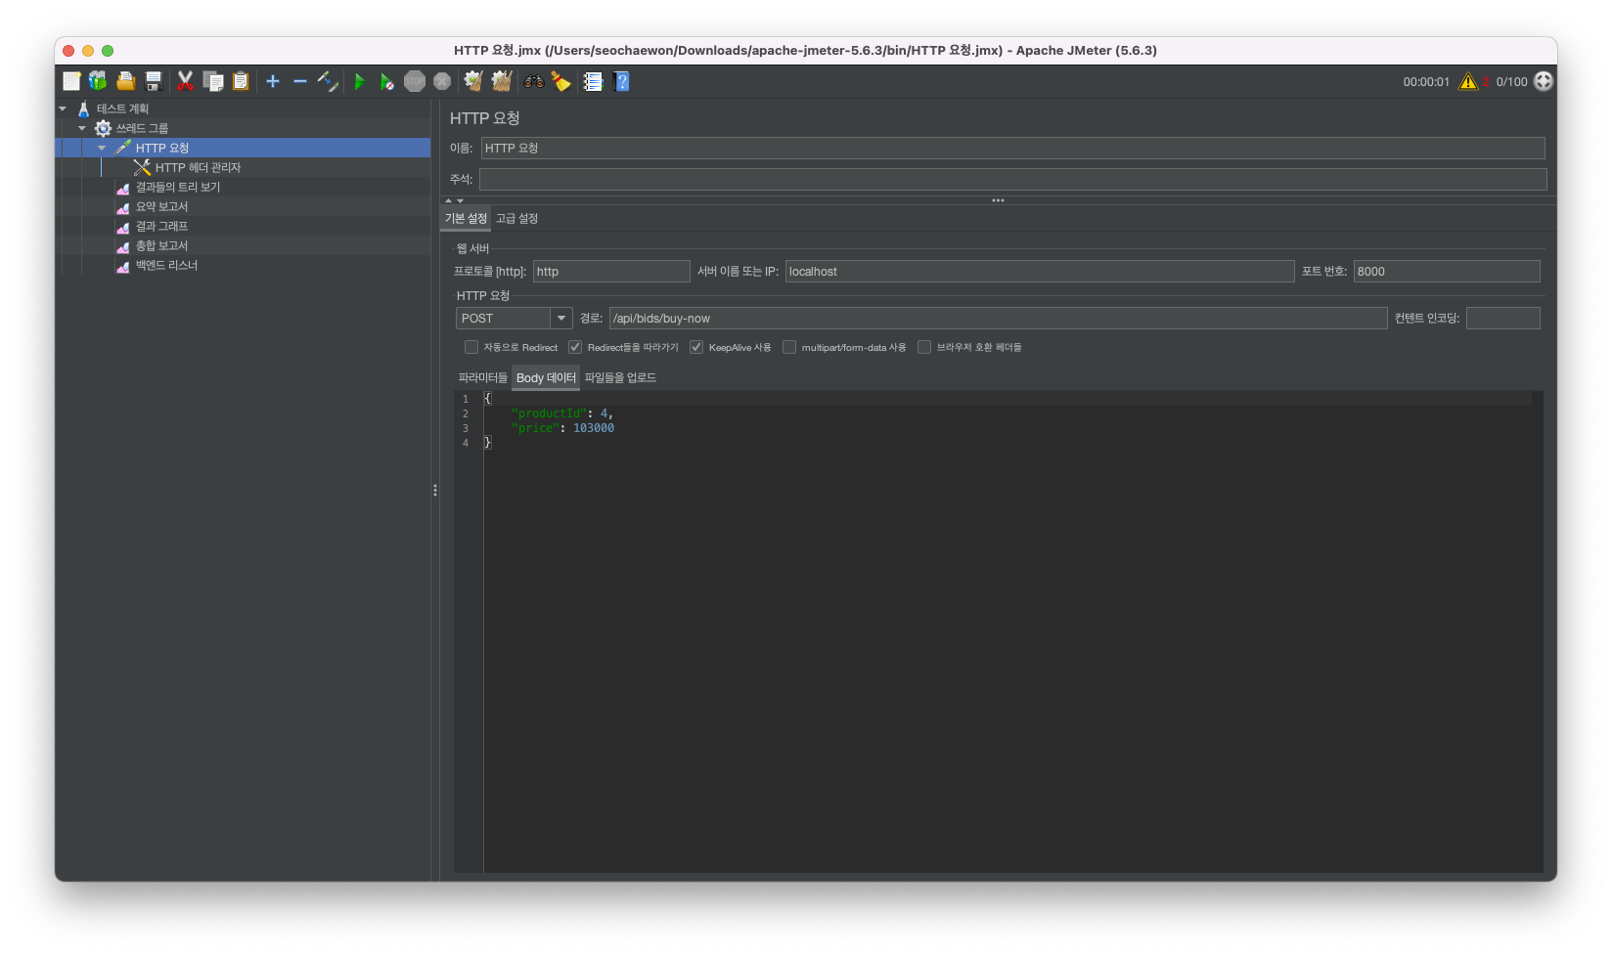Create a new test plan icon
This screenshot has height=954, width=1612.
[x=71, y=81]
